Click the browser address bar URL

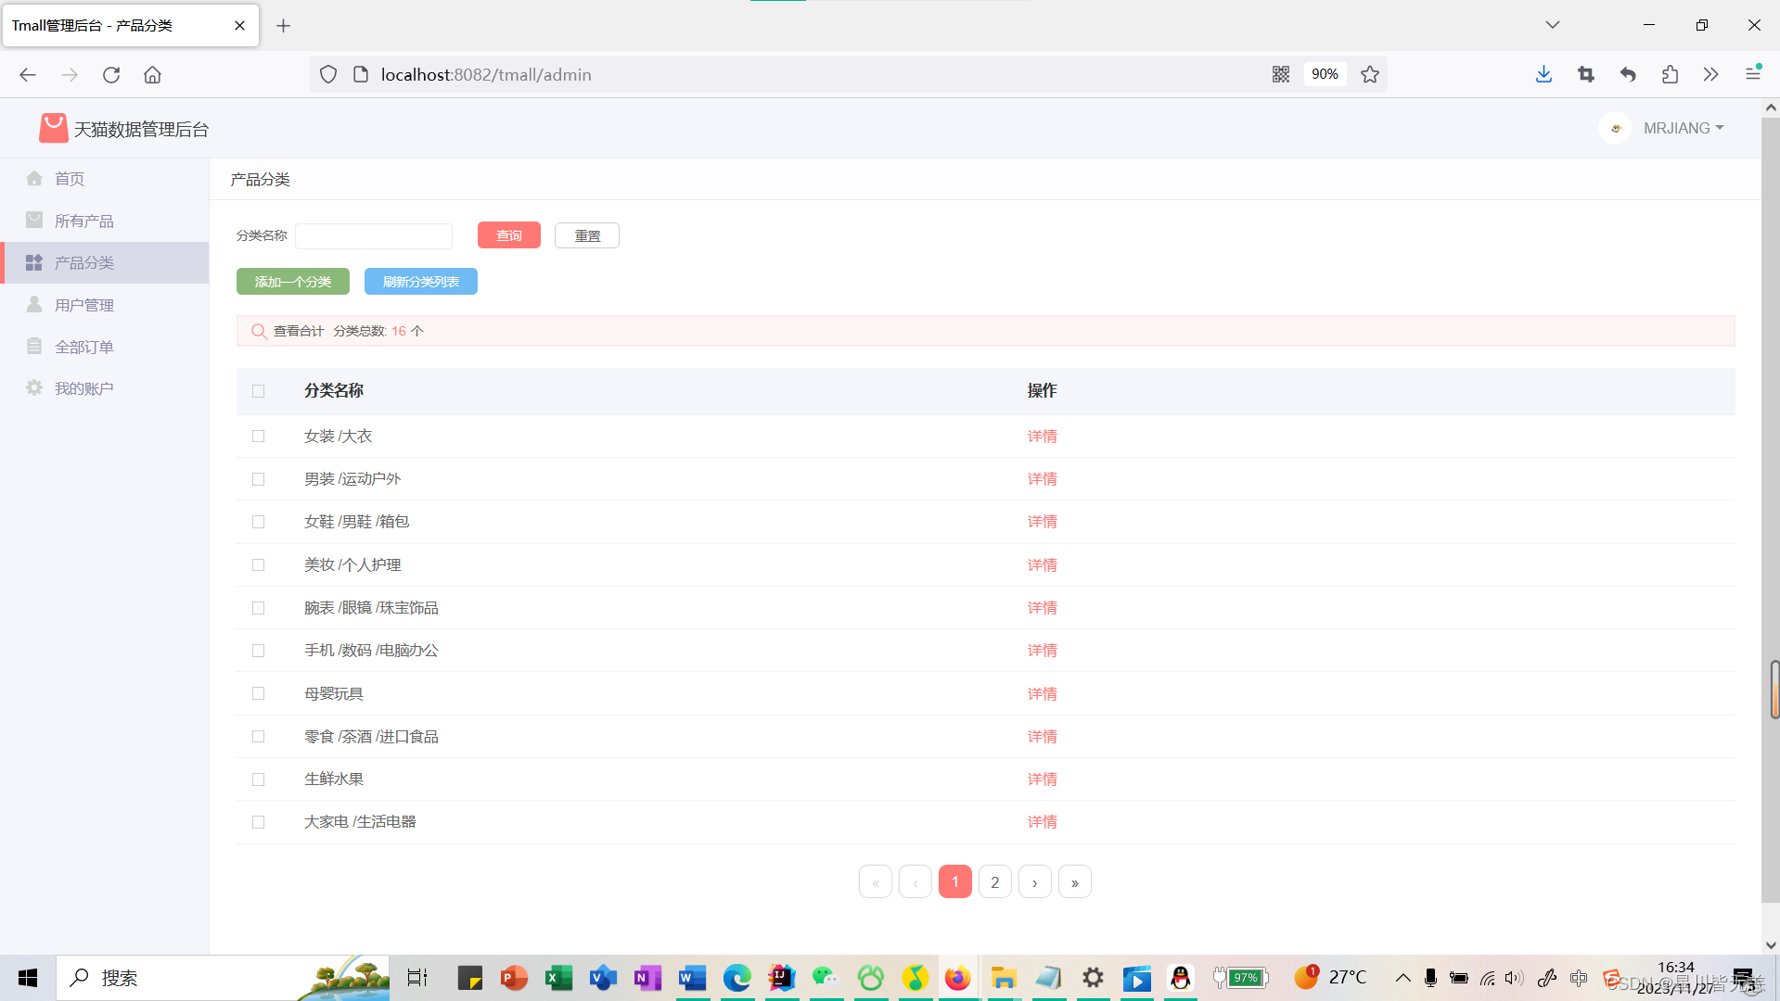(x=486, y=75)
